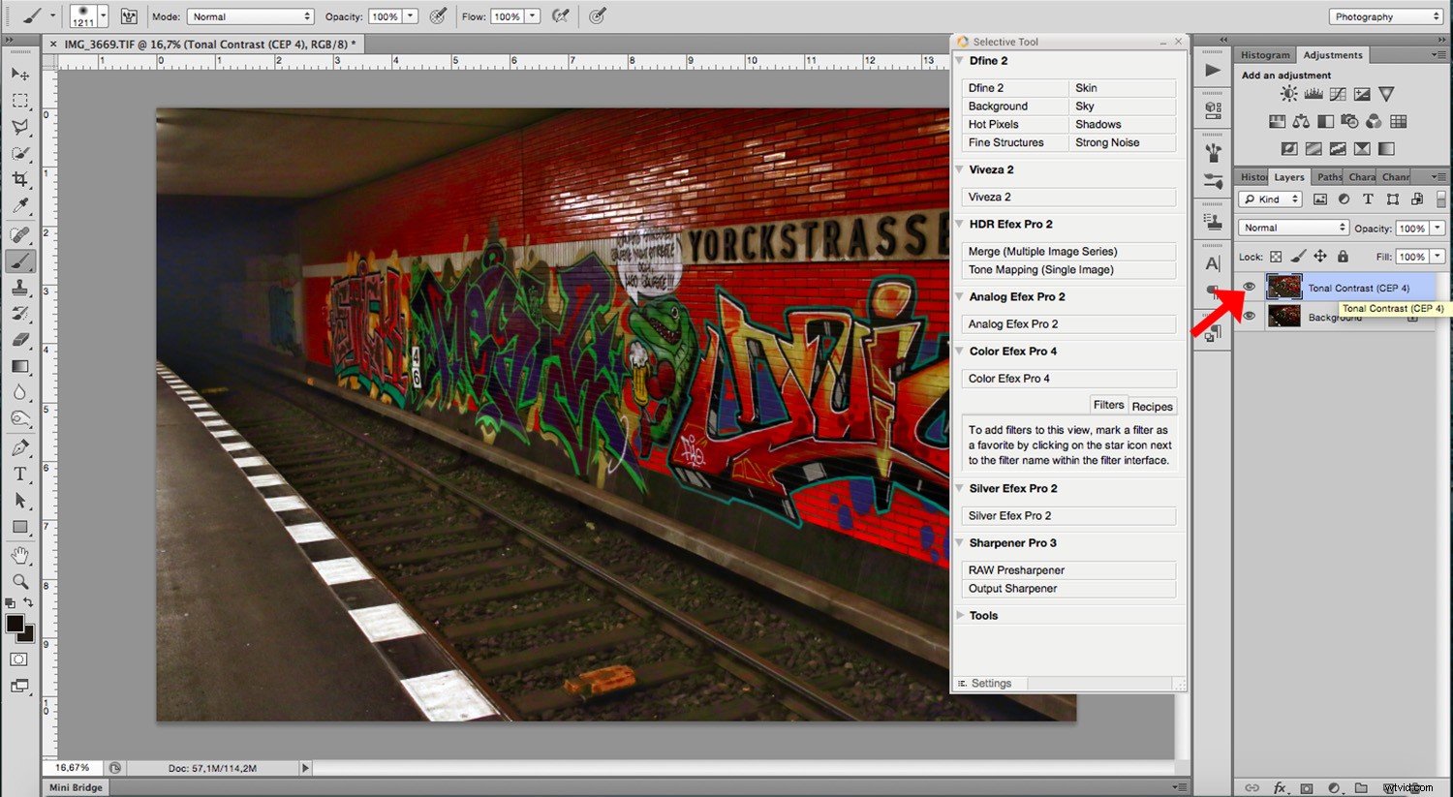Click the Tone Mapping (Single Image) button
The image size is (1453, 797).
pos(1068,269)
